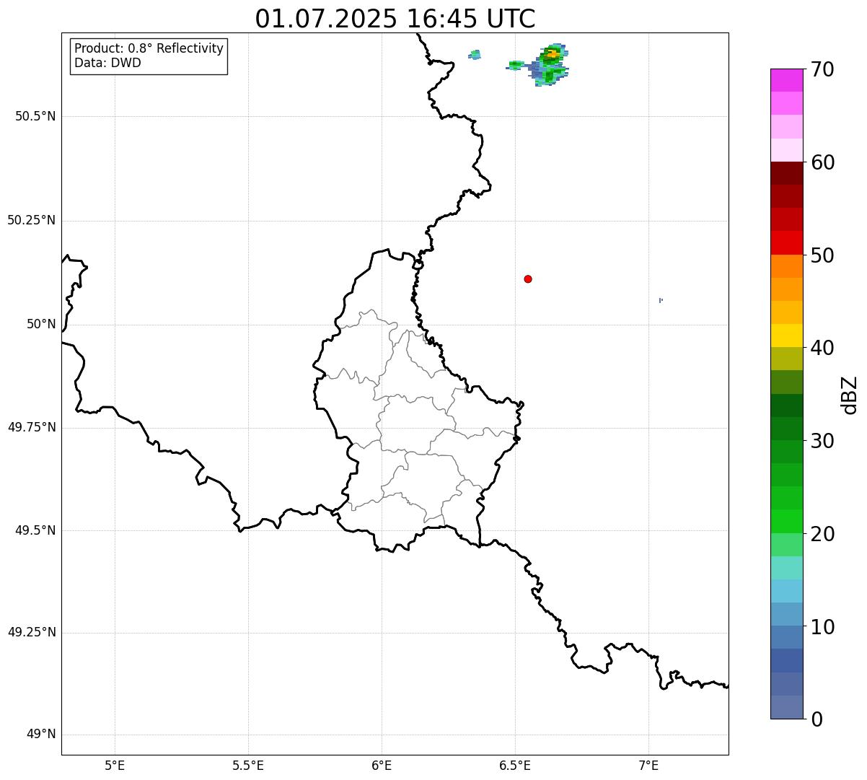Click the dark maroon colorbar segment below 60
Image resolution: width=867 pixels, height=780 pixels.
pyautogui.click(x=787, y=173)
